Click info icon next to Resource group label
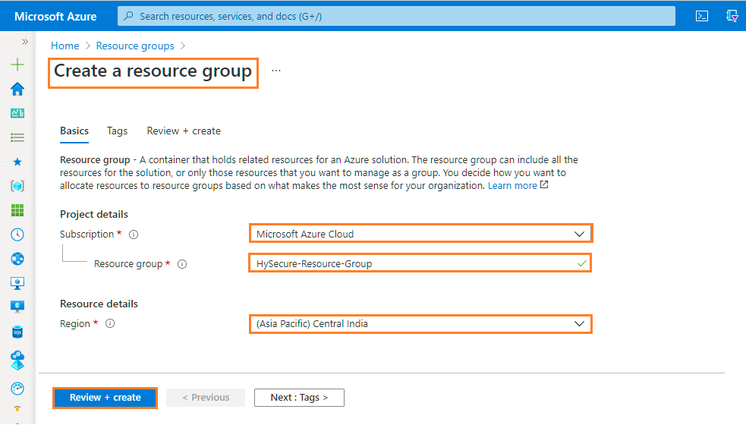The image size is (746, 425). click(182, 264)
